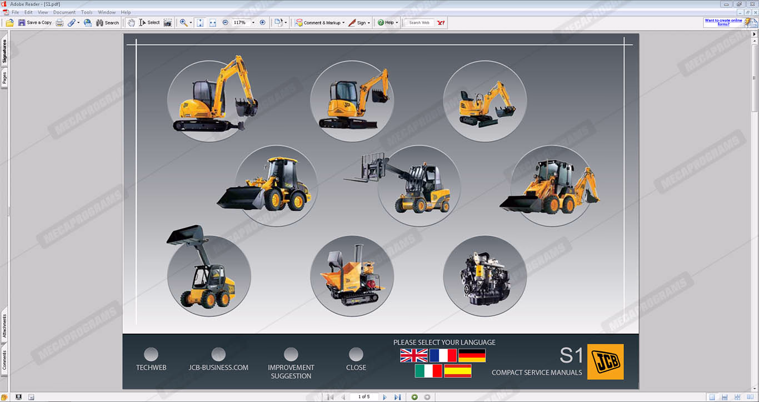Click the JCB yellow logo
This screenshot has height=402, width=759.
click(x=606, y=362)
